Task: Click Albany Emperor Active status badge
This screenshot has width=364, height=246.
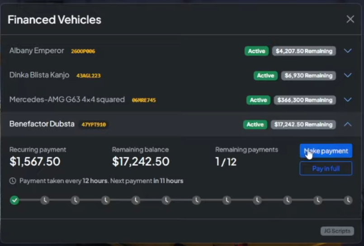Action: pyautogui.click(x=256, y=51)
